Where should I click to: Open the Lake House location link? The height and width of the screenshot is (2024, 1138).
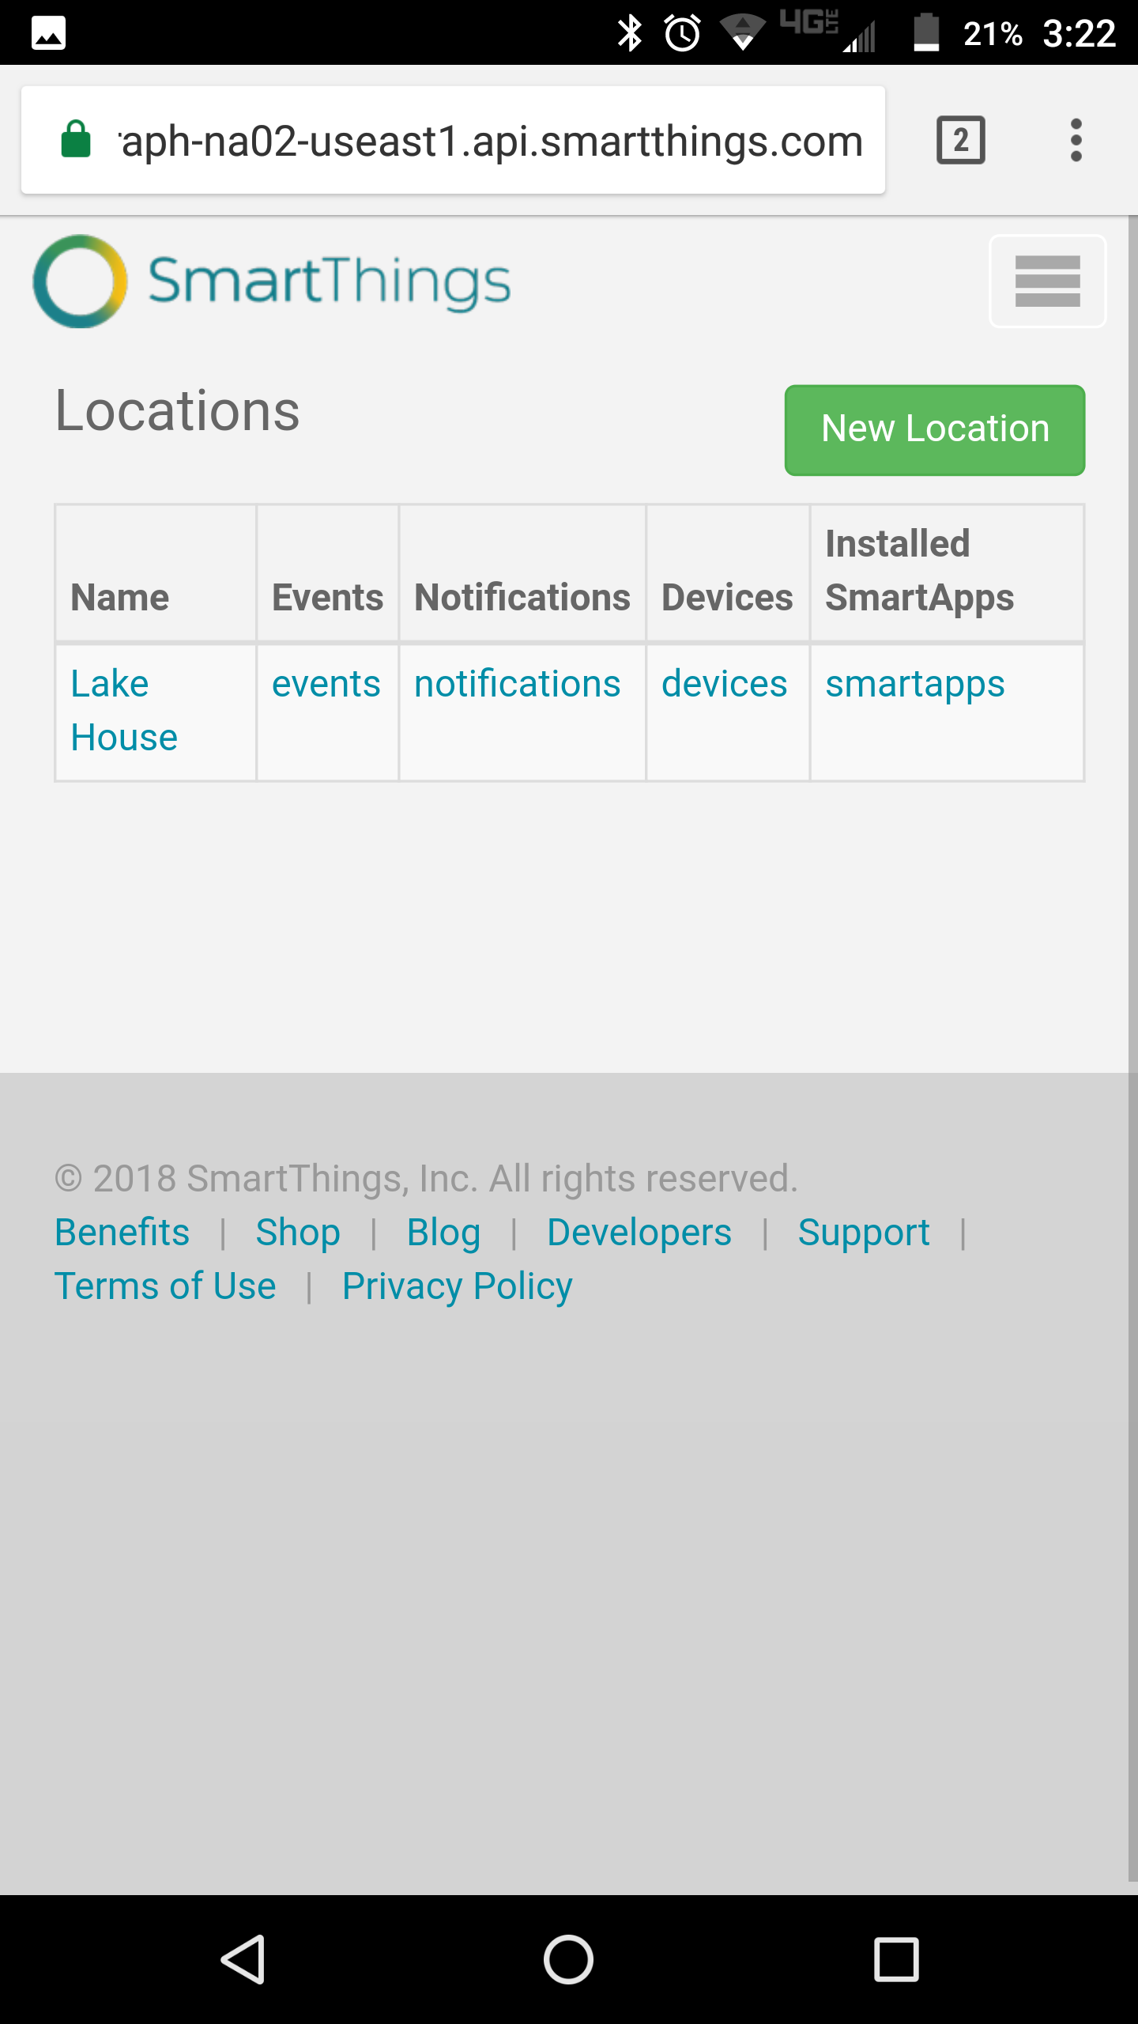(x=124, y=710)
